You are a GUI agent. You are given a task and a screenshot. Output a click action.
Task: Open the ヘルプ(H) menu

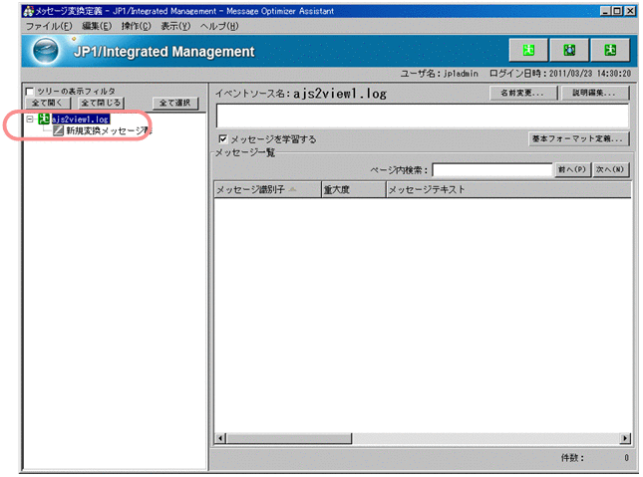click(219, 26)
